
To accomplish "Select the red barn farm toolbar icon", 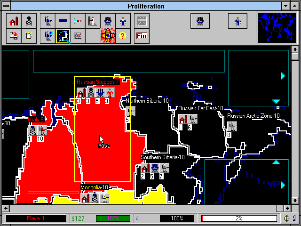I will pyautogui.click(x=14, y=21).
